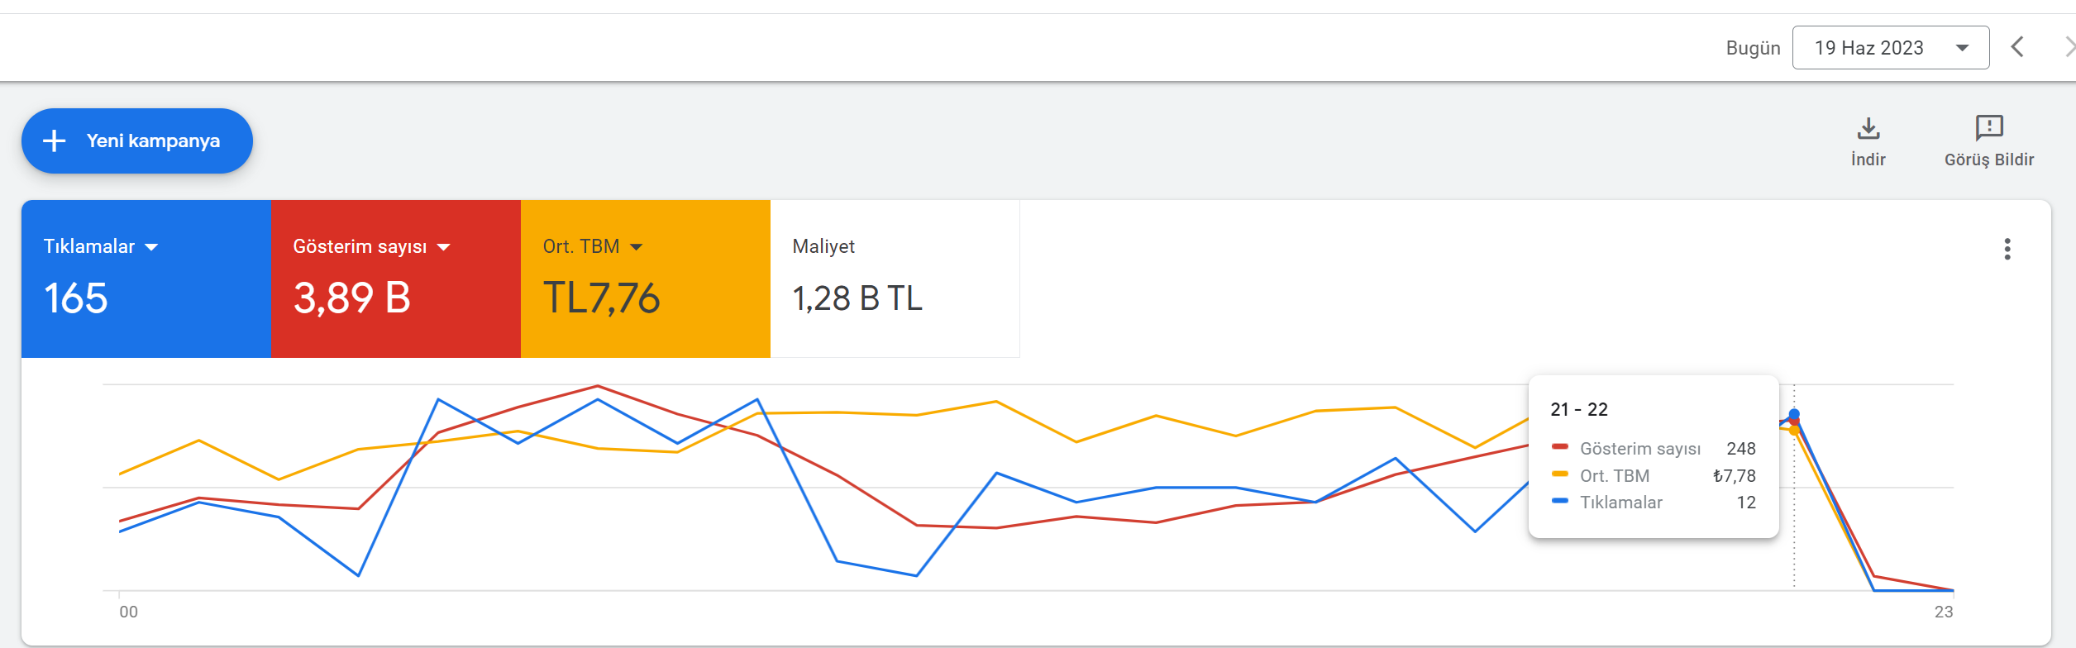Click the yellow Ort. TBM legend swatch in tooltip
Screen dimensions: 2076x648
point(1560,474)
